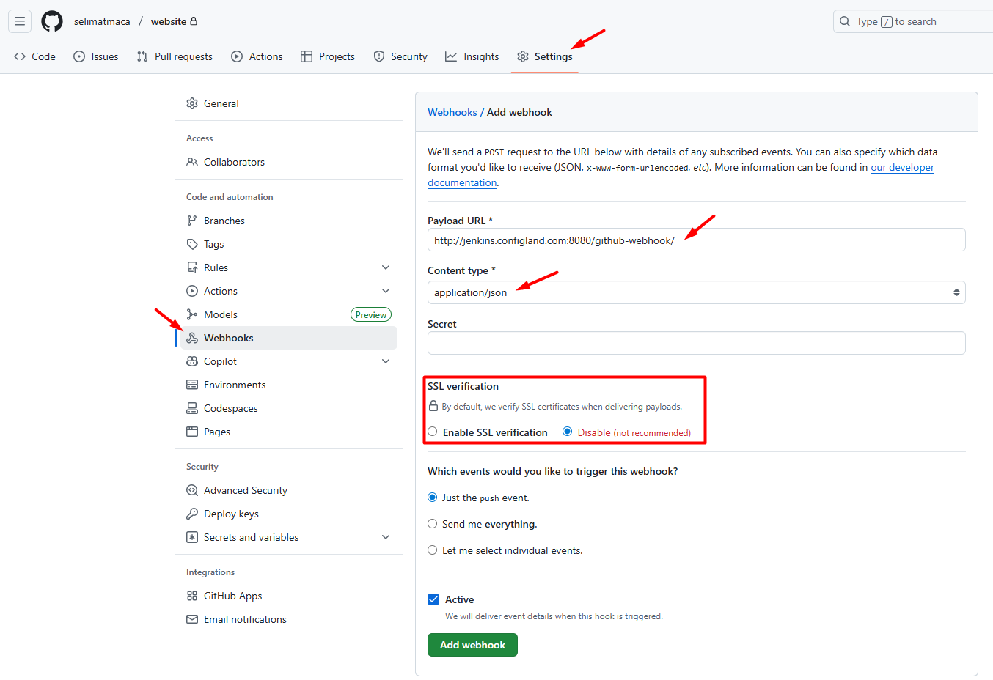Click the search magnifier icon
Image resolution: width=993 pixels, height=680 pixels.
[845, 21]
